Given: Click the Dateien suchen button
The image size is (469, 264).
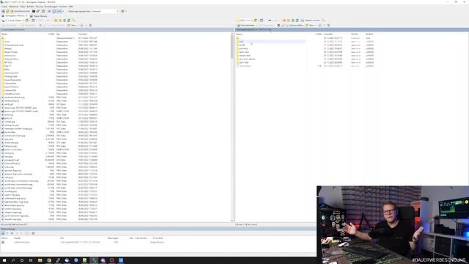Looking at the screenshot, I should pyautogui.click(x=310, y=21).
